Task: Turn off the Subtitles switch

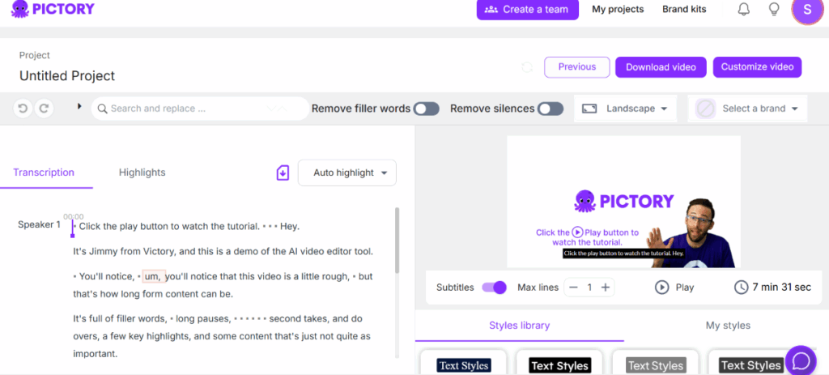Action: click(495, 288)
